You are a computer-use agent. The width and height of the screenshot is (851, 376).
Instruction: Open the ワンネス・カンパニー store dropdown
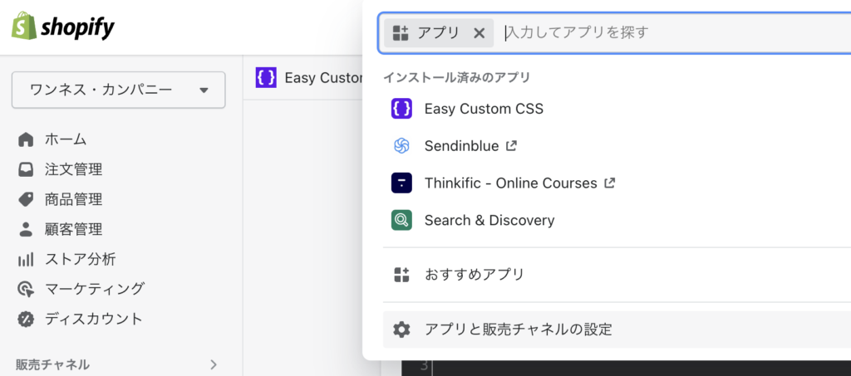point(118,90)
